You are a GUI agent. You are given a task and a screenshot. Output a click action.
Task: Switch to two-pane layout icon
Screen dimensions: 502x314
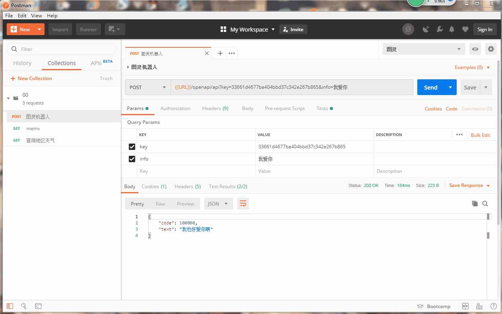(465, 306)
